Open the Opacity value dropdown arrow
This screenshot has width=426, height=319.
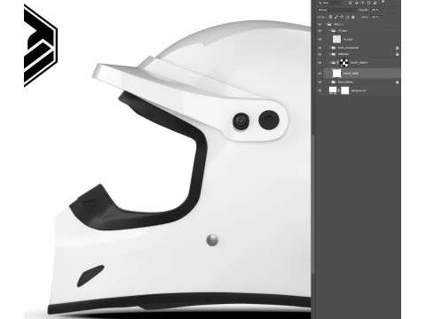(382, 10)
